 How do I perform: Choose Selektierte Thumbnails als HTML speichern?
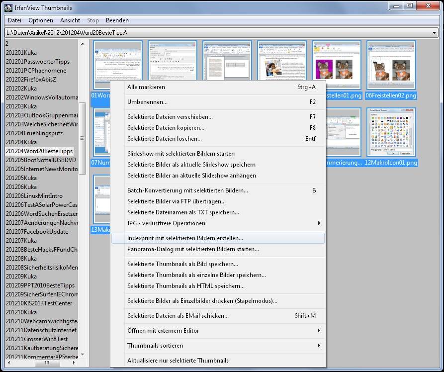coord(218,286)
